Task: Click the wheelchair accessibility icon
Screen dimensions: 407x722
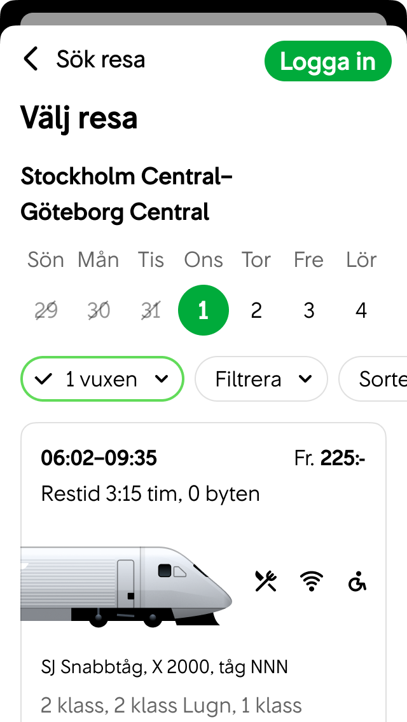Action: [x=356, y=582]
